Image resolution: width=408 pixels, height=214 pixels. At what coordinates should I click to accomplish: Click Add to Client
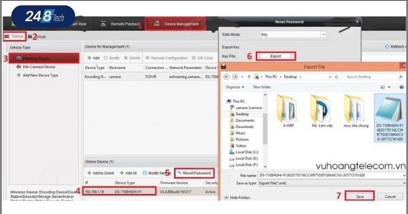pyautogui.click(x=101, y=173)
